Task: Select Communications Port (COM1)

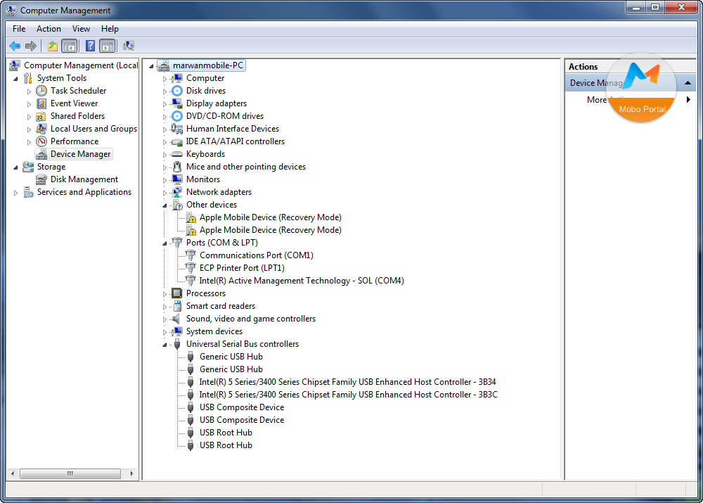Action: [x=257, y=255]
